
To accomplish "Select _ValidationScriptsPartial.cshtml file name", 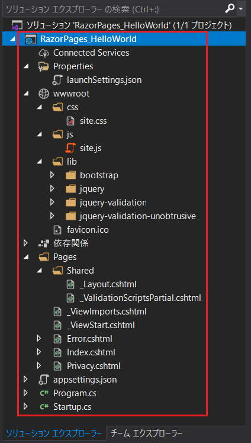I will pos(141,298).
